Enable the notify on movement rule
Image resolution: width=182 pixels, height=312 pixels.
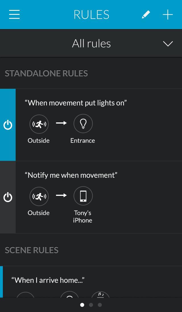[8, 197]
